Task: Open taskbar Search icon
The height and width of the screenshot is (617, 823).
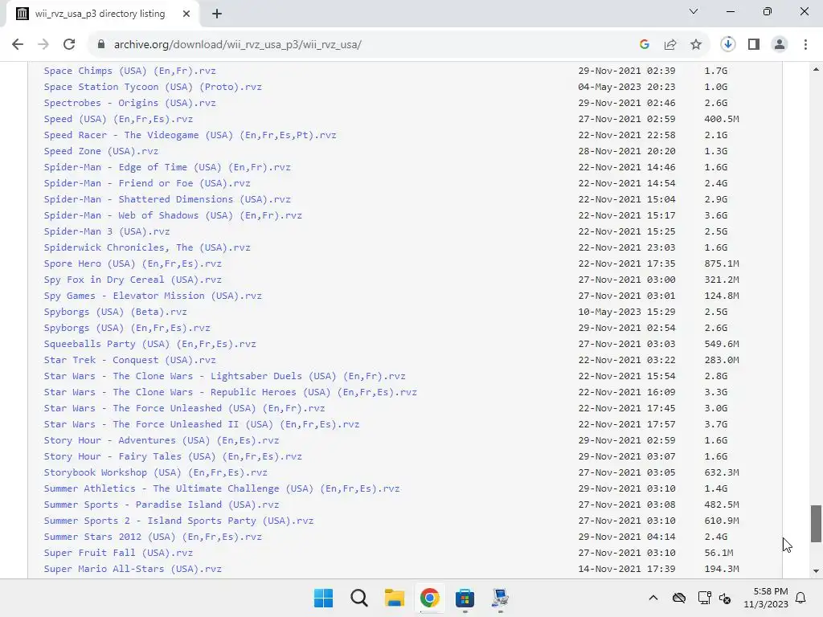Action: 359,598
